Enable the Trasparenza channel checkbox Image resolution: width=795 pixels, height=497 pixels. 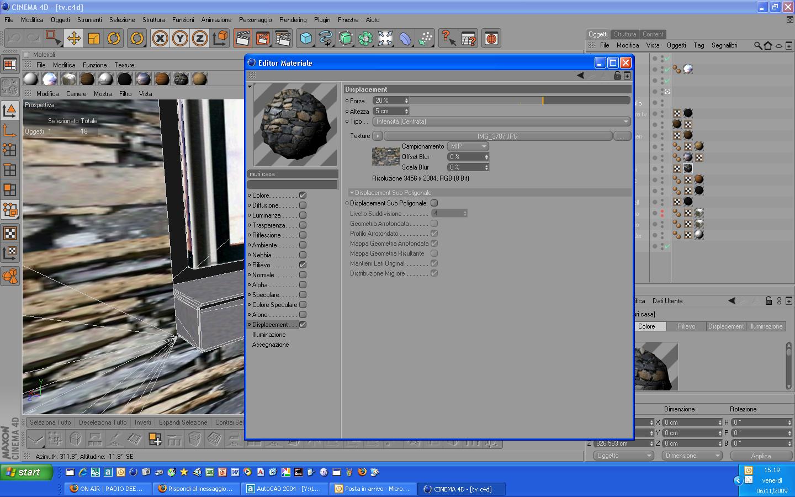click(303, 225)
